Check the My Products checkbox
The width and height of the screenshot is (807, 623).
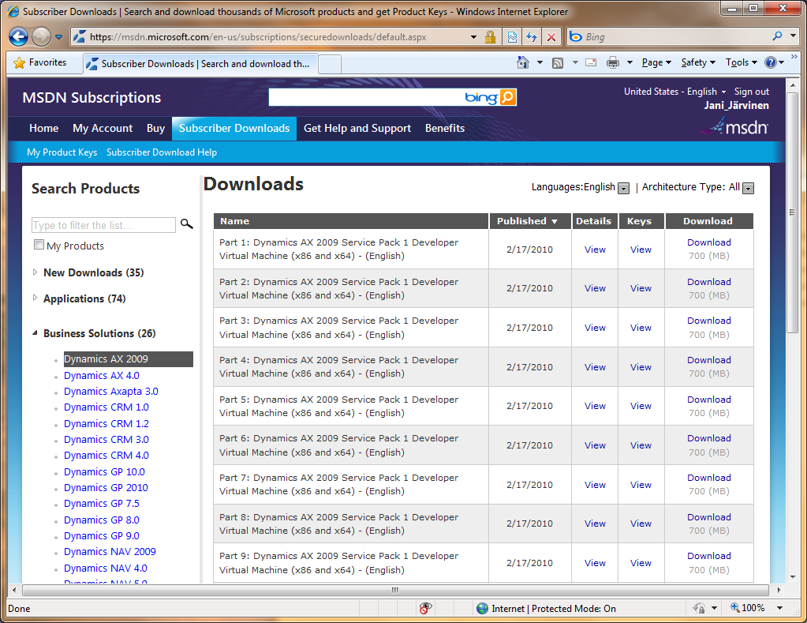click(39, 244)
